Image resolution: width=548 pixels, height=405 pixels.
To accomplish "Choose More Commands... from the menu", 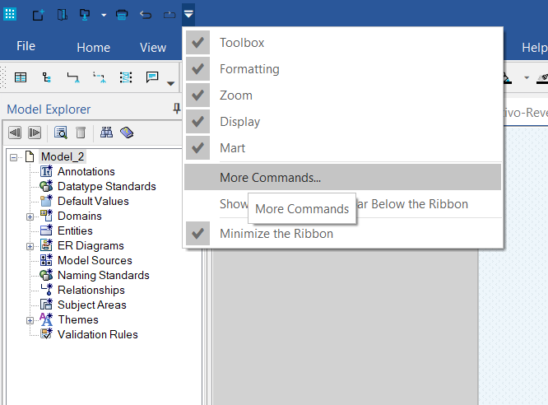I will click(x=270, y=178).
